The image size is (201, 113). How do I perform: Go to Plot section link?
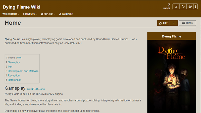[x=10, y=67]
